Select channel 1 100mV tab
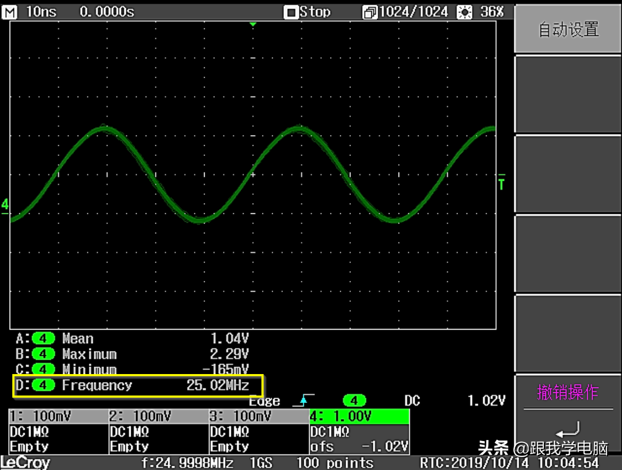 (x=58, y=416)
